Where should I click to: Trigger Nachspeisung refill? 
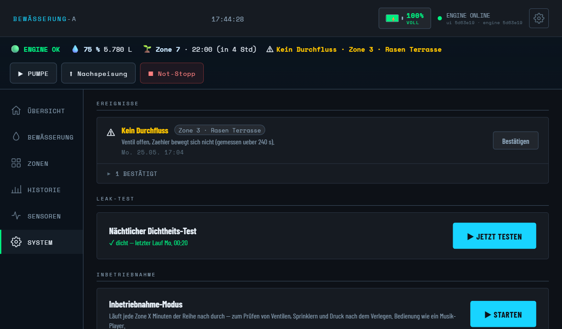[98, 73]
